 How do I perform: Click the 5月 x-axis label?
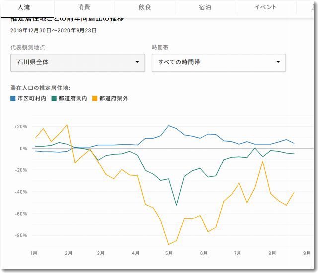169,253
